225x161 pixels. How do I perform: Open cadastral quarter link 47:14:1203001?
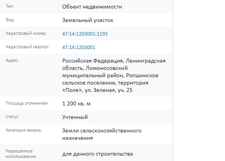coord(78,47)
